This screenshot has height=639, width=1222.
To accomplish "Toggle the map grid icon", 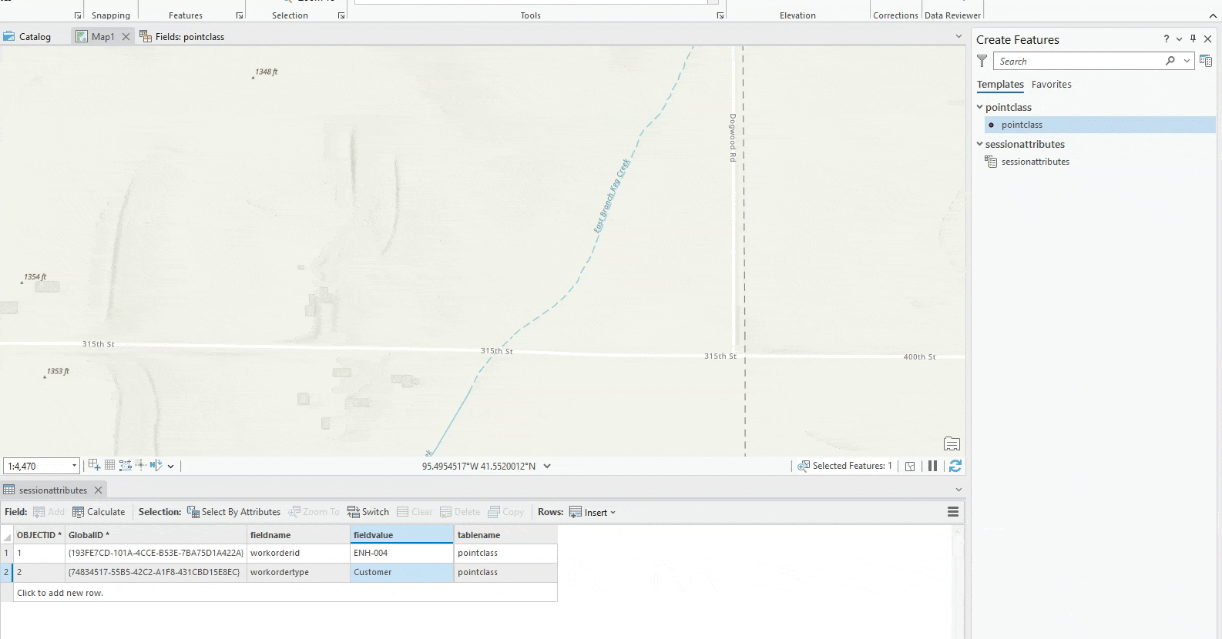I will click(110, 465).
